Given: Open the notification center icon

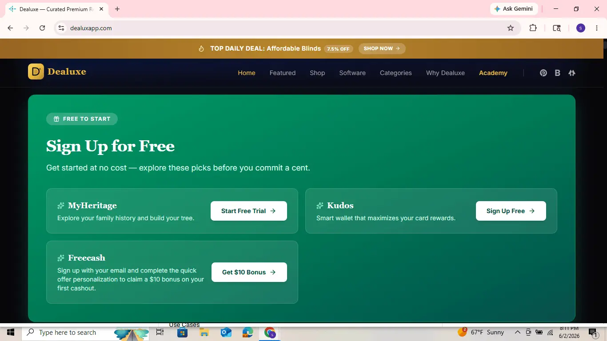Looking at the screenshot, I should coord(592,332).
